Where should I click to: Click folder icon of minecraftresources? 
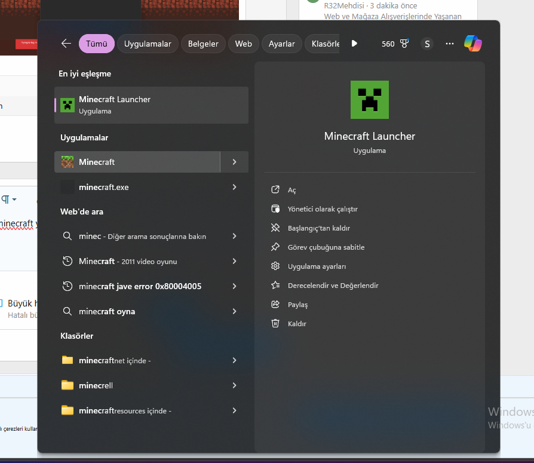click(67, 410)
